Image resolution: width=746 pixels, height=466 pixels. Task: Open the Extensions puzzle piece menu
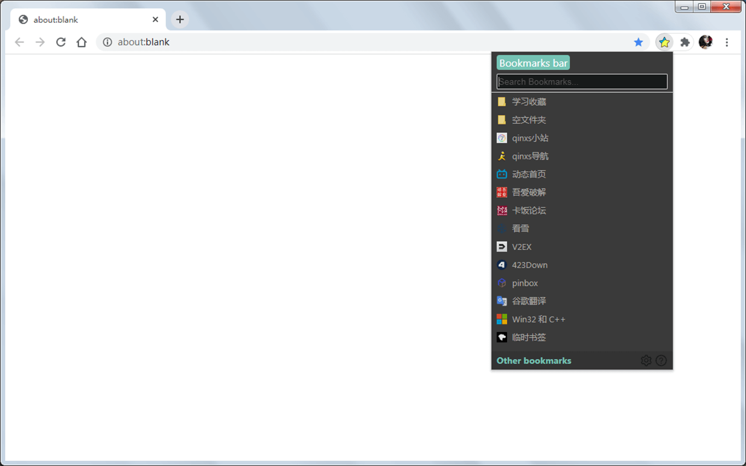[x=685, y=42]
